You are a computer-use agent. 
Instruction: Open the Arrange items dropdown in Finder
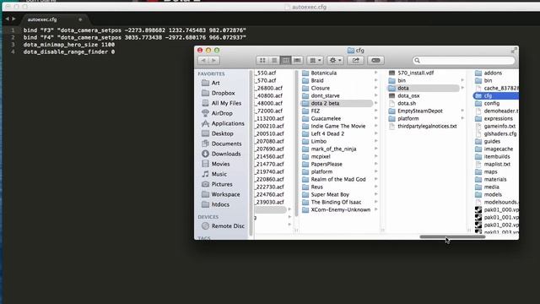pyautogui.click(x=315, y=60)
